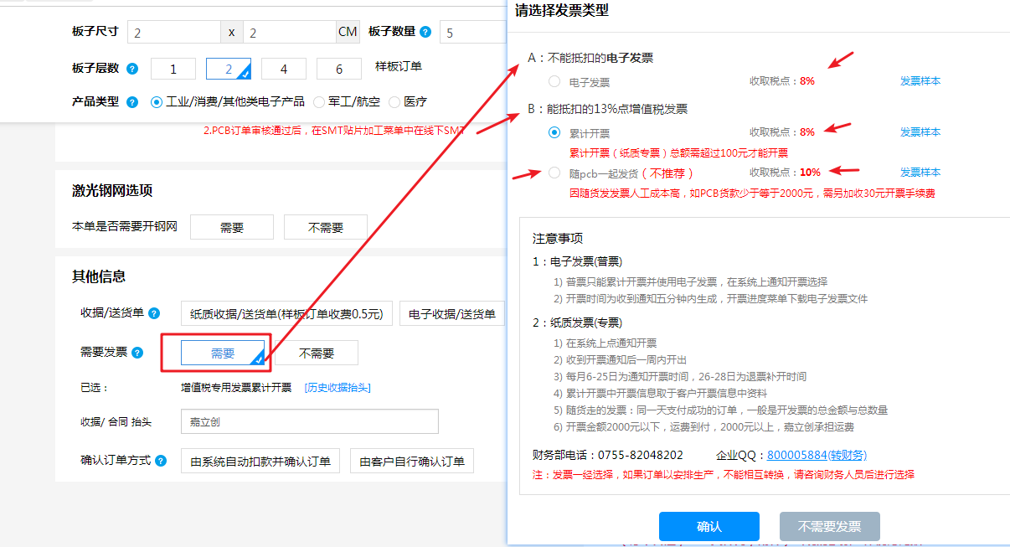Click 不需要发票 button
Image resolution: width=1010 pixels, height=547 pixels.
coord(829,527)
